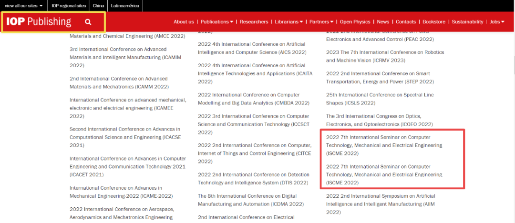This screenshot has width=515, height=223.
Task: Visit the Bookstore link
Action: click(434, 21)
